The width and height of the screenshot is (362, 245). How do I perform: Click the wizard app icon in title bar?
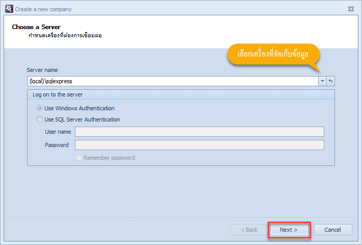[x=9, y=9]
